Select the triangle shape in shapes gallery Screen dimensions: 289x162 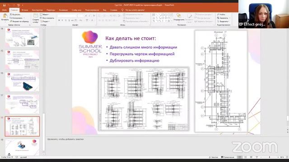pyautogui.click(x=154, y=18)
